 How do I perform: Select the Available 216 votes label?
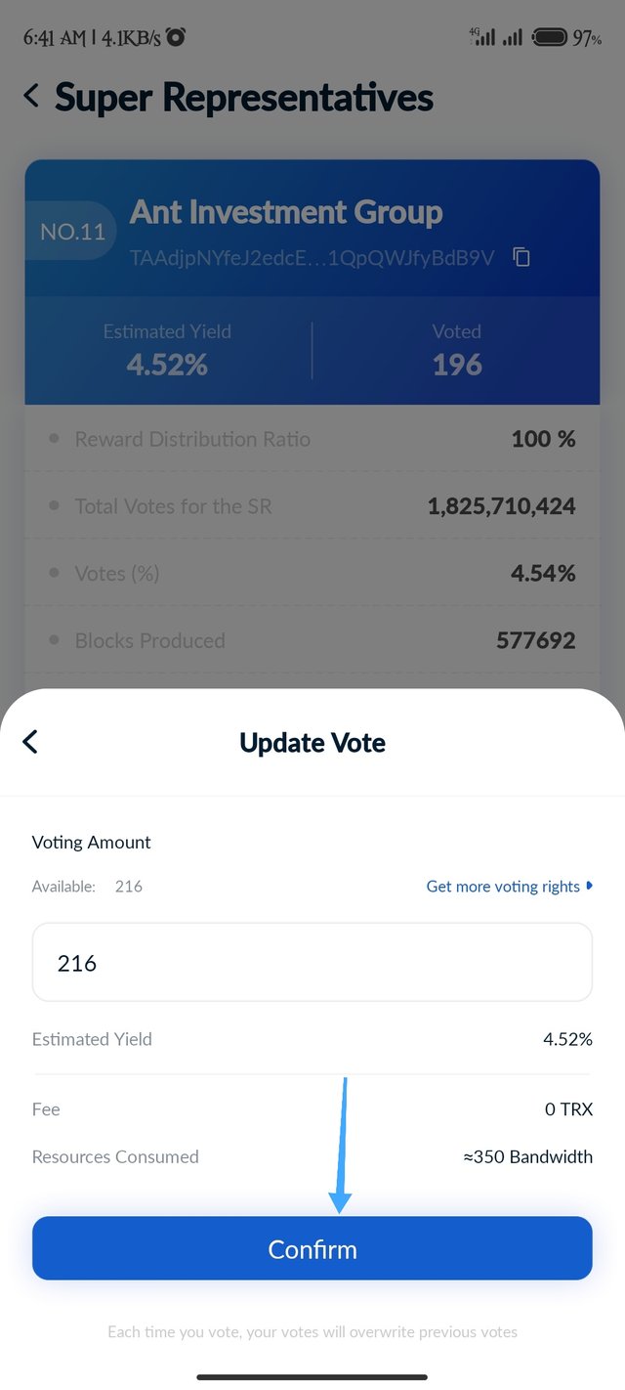pos(87,886)
